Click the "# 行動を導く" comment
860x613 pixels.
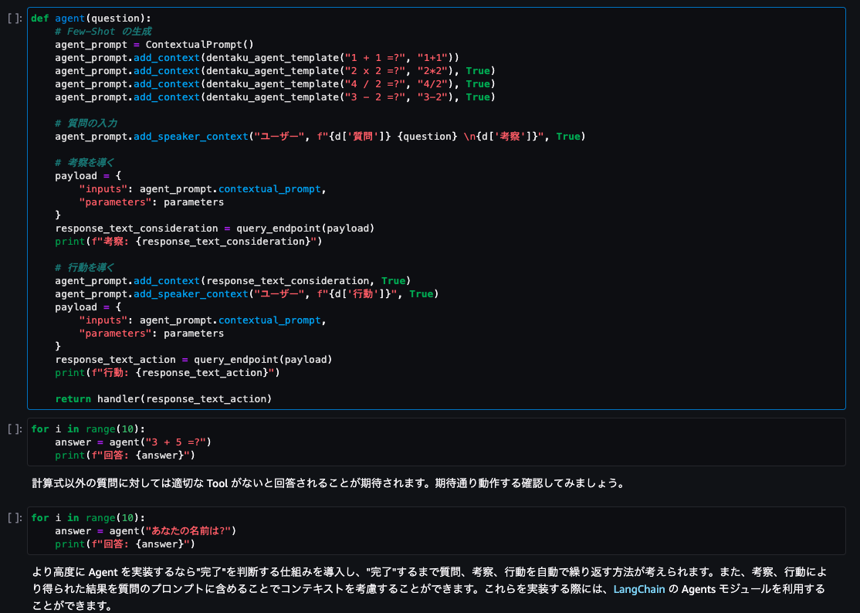(x=84, y=268)
